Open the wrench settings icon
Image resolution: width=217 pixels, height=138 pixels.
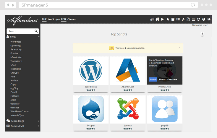point(183,20)
